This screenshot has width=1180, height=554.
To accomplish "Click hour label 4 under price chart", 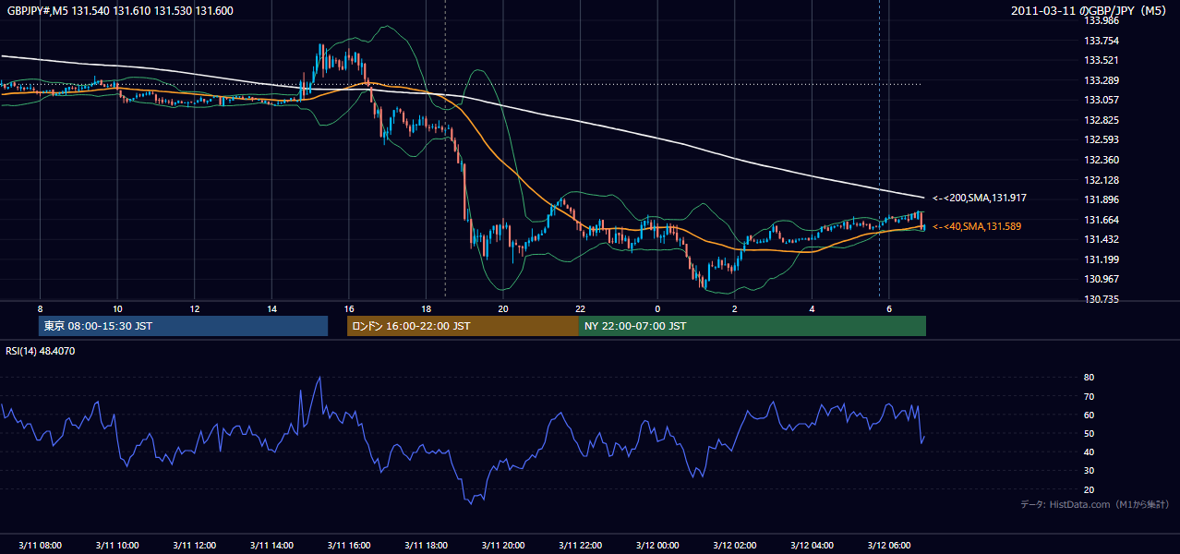I will tap(812, 308).
